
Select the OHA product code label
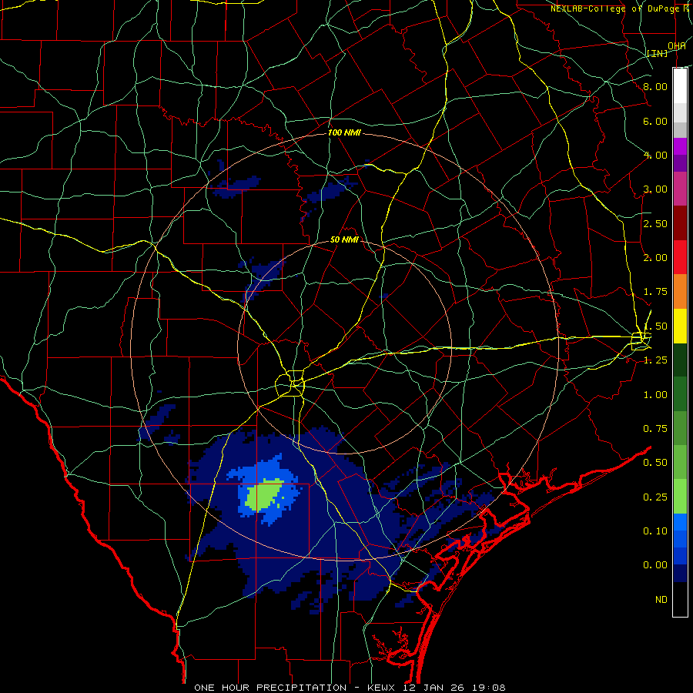pyautogui.click(x=677, y=46)
